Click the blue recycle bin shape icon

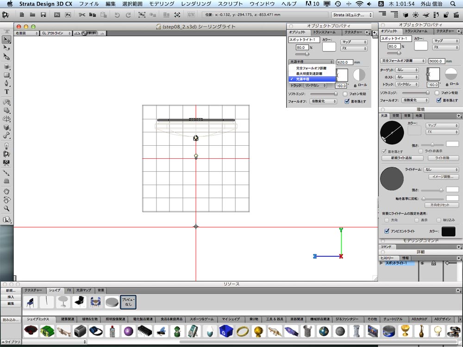[x=226, y=331]
